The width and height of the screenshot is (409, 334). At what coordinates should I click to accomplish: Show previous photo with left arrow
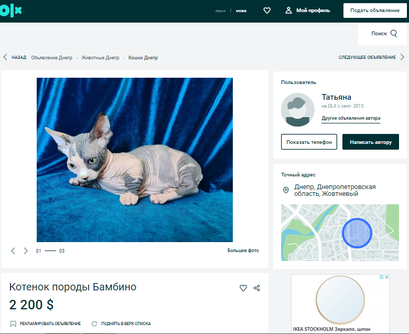tap(14, 251)
